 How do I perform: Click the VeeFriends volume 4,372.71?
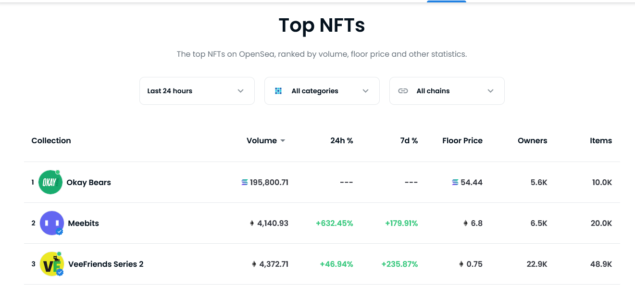[x=274, y=264]
